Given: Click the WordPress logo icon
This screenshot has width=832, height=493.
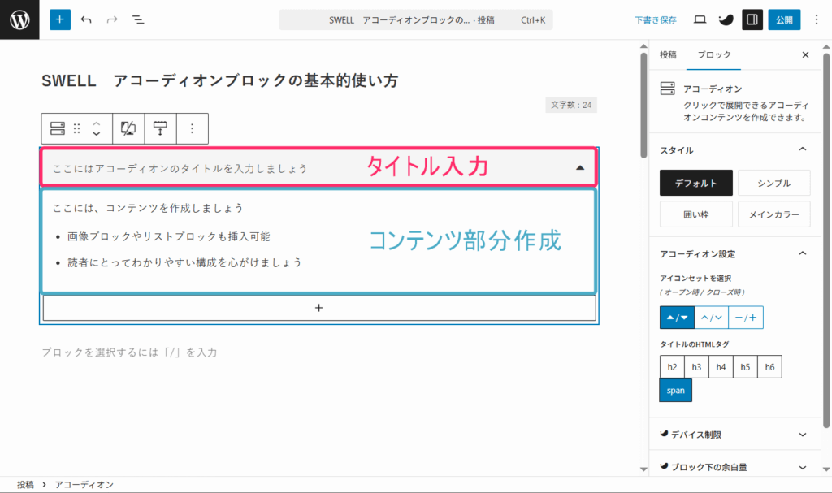Looking at the screenshot, I should [19, 19].
